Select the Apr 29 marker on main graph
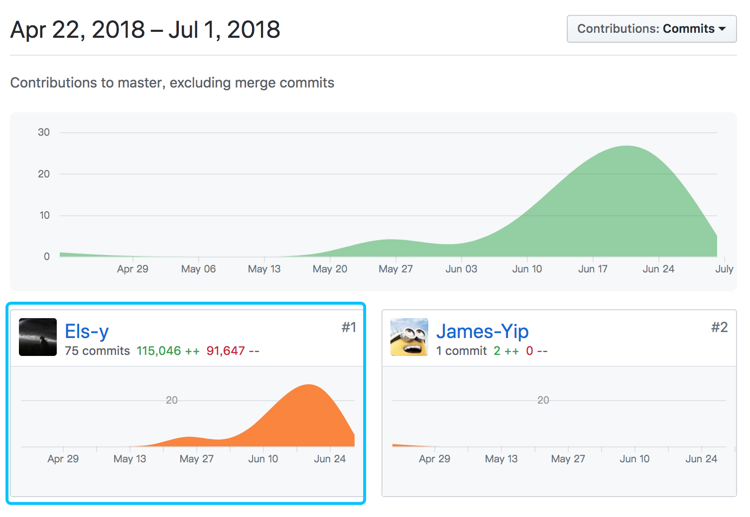This screenshot has height=517, width=750. 132,269
